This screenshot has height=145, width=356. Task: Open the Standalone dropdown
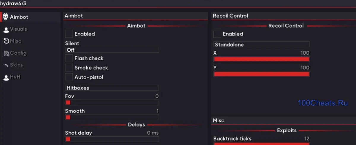coord(261,45)
